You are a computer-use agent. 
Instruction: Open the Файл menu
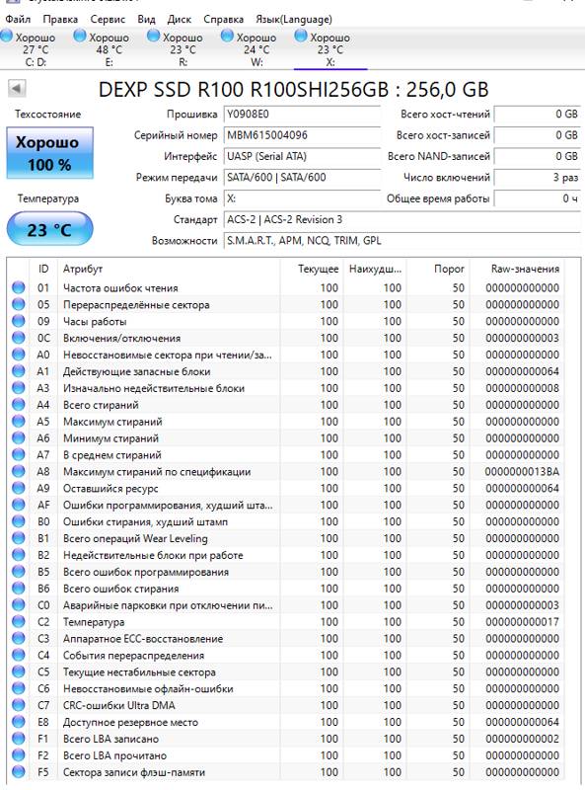click(x=18, y=19)
